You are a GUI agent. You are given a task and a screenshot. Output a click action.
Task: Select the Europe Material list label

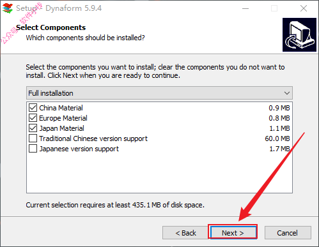coord(63,118)
